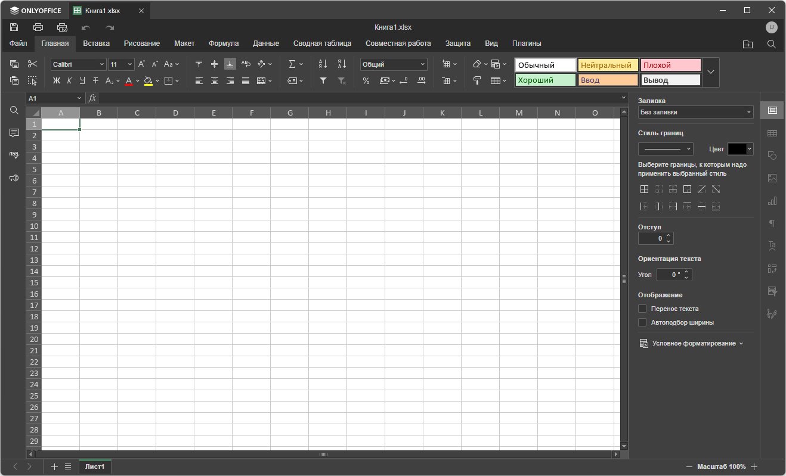Apply Обычный cell style
The image size is (786, 476).
[546, 65]
